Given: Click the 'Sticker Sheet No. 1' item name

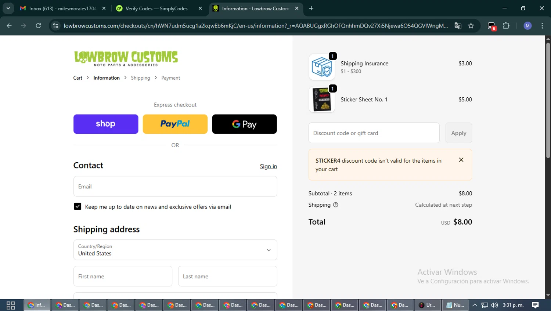Looking at the screenshot, I should point(364,100).
